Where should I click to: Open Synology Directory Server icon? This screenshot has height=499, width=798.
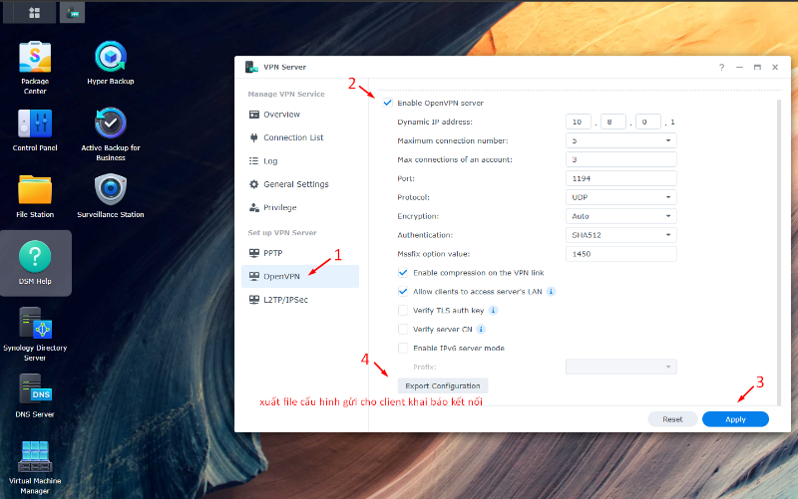35,325
